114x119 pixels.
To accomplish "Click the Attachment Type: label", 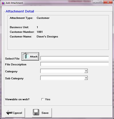I will [x=22, y=18].
